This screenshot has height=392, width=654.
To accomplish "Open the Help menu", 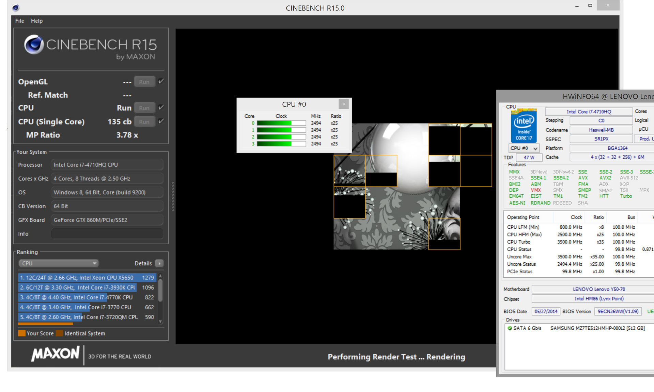I will (36, 21).
